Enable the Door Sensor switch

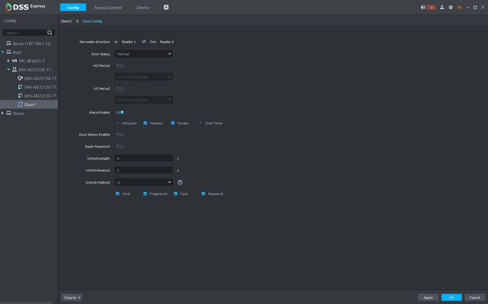tap(120, 135)
